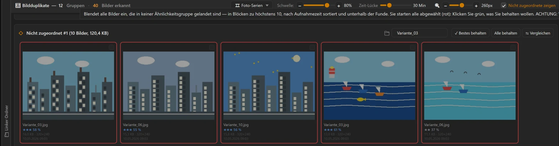This screenshot has width=559, height=146.
Task: Click the 55 % star rating
Action: (132, 130)
